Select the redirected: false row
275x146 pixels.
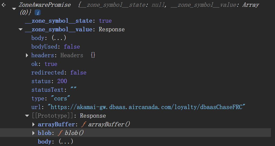[59, 73]
